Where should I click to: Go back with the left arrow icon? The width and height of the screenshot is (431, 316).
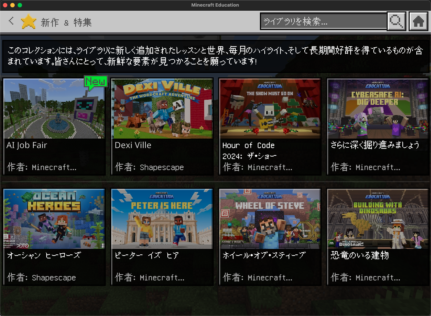coord(11,21)
